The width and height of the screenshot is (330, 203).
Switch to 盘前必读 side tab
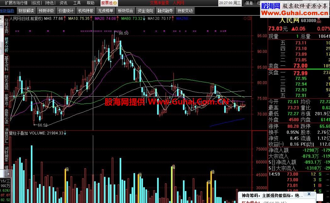pos(6,116)
